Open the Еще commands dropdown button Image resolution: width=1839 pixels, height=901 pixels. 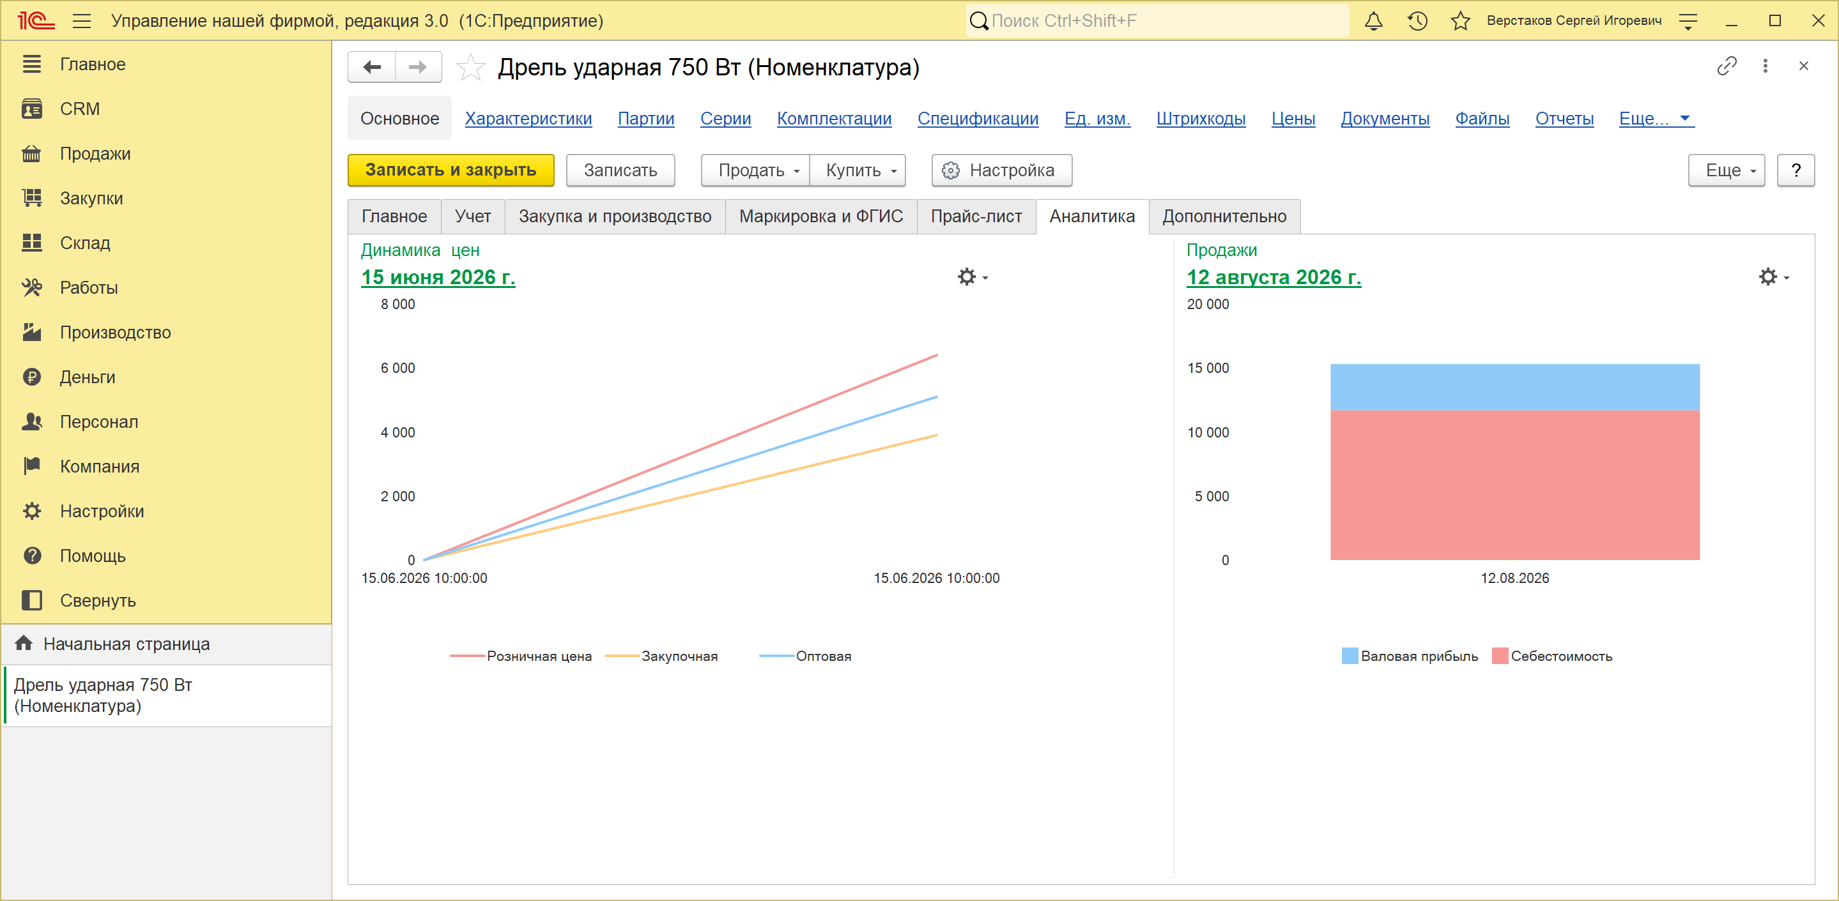tap(1725, 170)
